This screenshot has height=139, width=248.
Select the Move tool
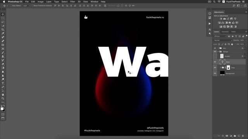[3, 14]
